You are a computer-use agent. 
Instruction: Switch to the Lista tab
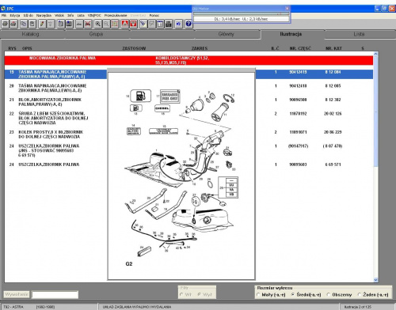pos(359,34)
